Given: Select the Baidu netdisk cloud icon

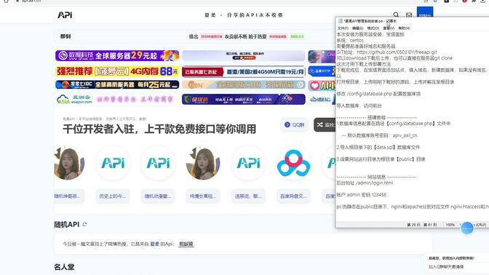Looking at the screenshot, I should pos(293,163).
